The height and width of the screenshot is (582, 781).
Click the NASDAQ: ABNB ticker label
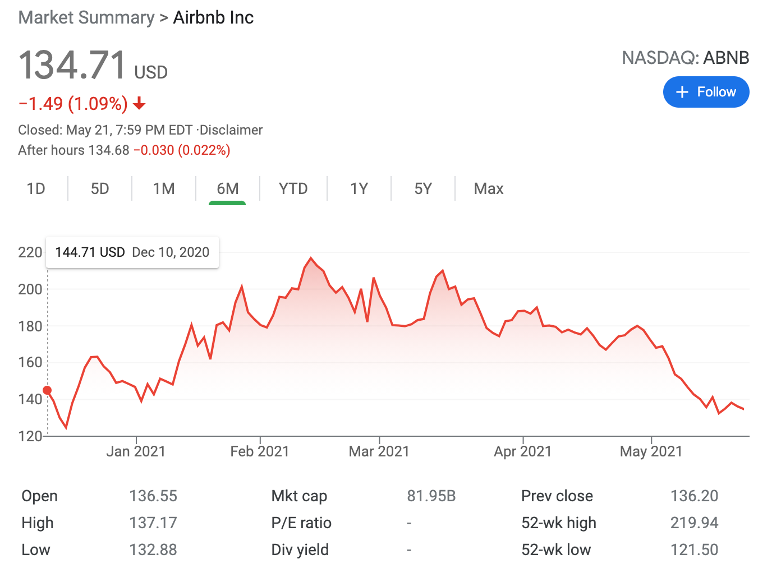tap(686, 58)
